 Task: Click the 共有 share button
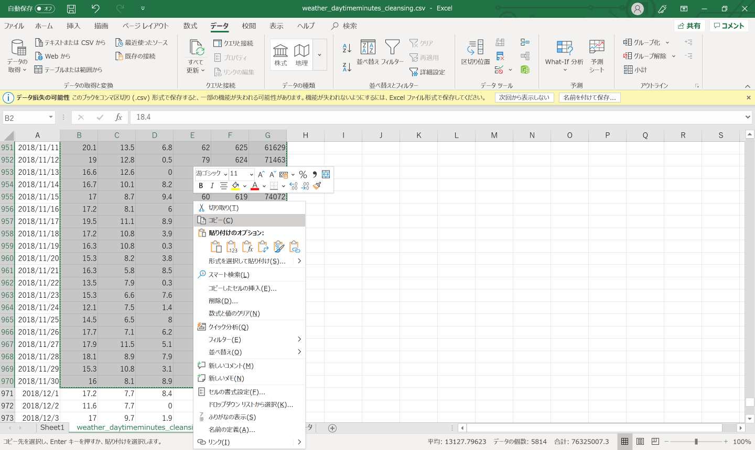689,26
